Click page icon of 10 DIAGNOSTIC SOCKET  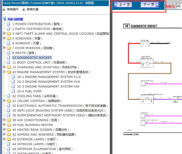click(9, 57)
